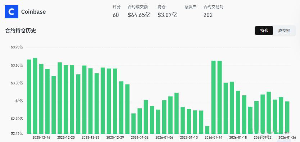The image size is (300, 142).
Task: Click the 合约持仓历史 chart title
Action: click(x=21, y=31)
